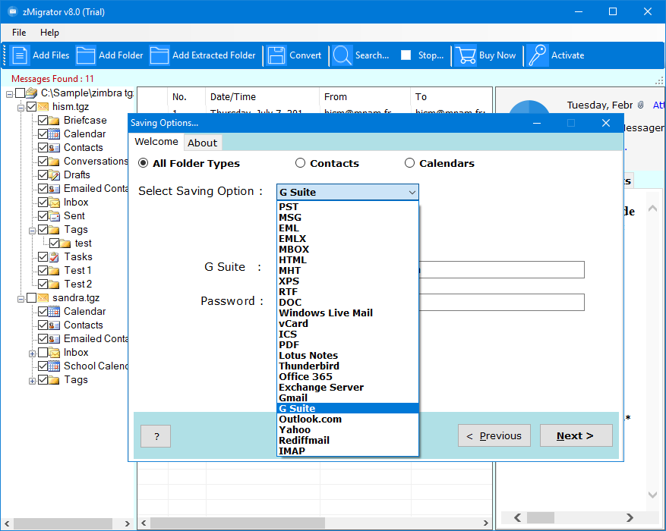The width and height of the screenshot is (666, 531).
Task: Click the Stop toolbar icon
Action: (406, 55)
